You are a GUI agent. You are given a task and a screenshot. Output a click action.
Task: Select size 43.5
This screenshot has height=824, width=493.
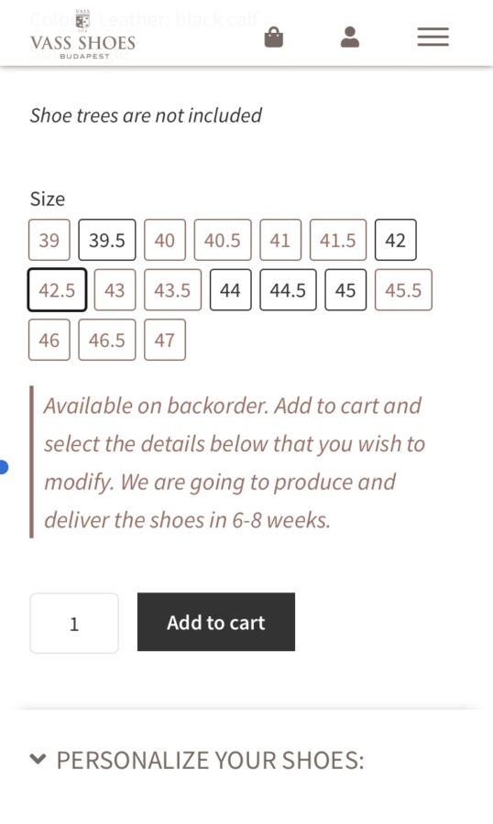[172, 290]
